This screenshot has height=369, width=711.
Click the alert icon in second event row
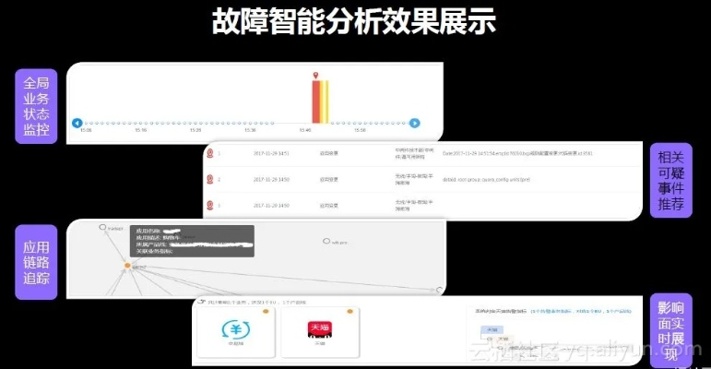210,179
